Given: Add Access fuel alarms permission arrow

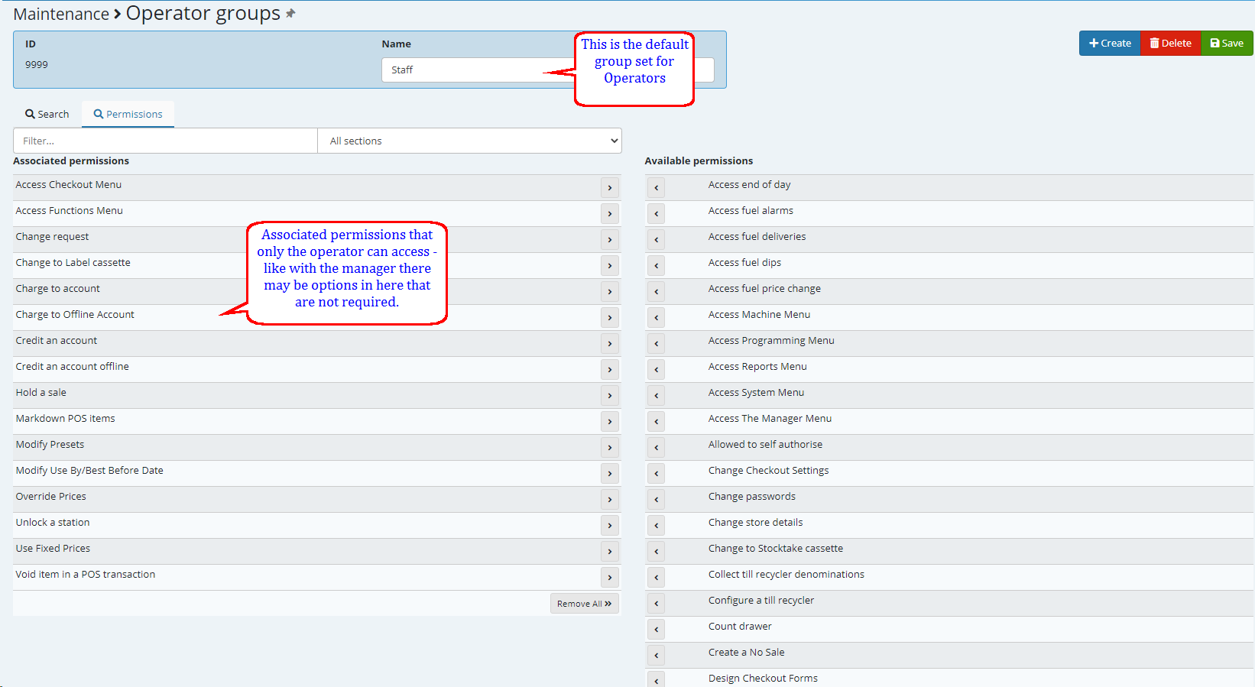Looking at the screenshot, I should (656, 214).
